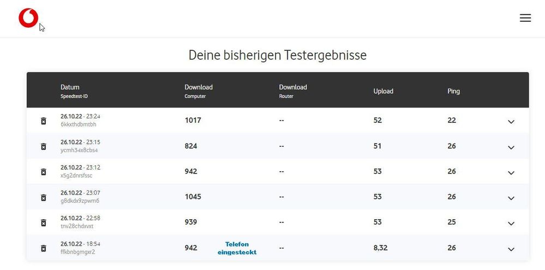545x270 pixels.
Task: Click the Telefon eingesteckt annotation
Action: [x=237, y=249]
